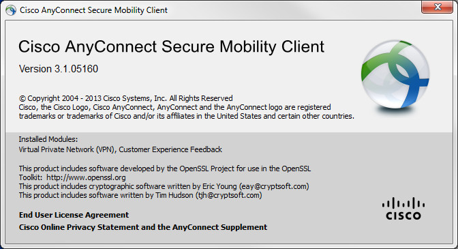Click the registered trademarks notice text

[x=186, y=112]
